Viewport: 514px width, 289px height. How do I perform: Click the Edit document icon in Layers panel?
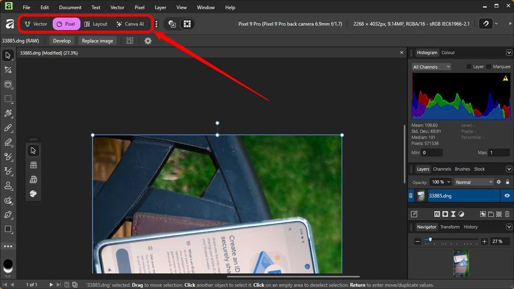point(414,214)
